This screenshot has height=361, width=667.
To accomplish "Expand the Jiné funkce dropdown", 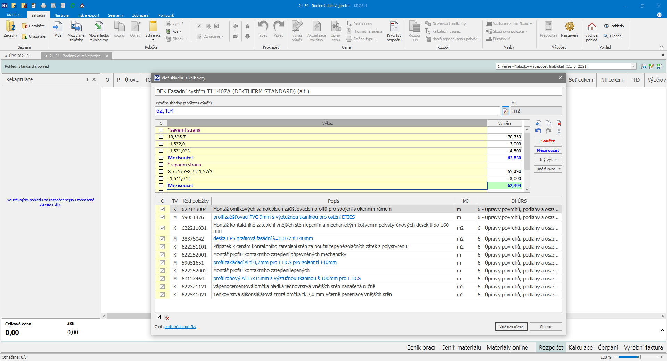I will point(548,169).
